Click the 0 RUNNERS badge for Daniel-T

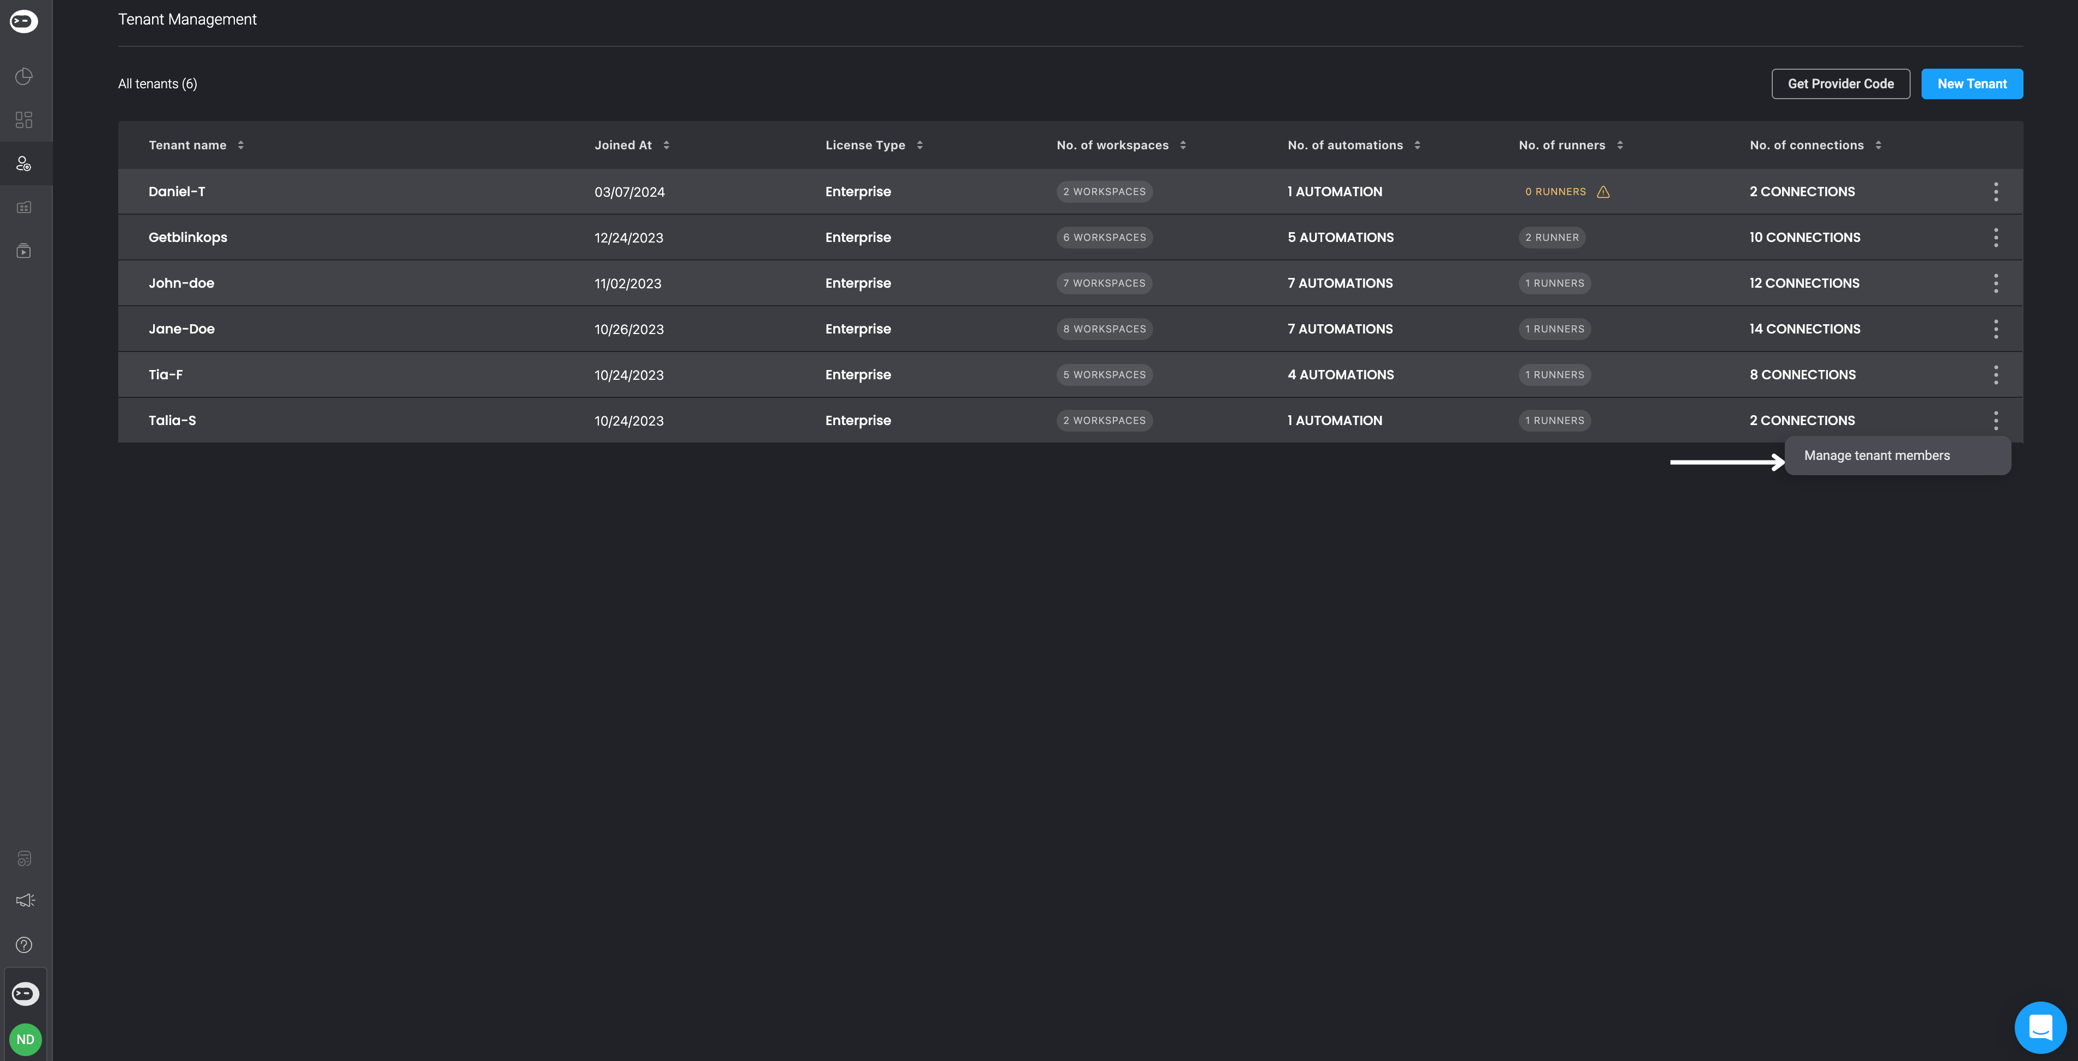[x=1555, y=192]
